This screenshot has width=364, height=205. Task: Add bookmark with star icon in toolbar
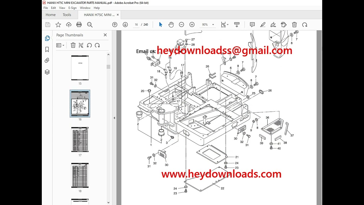[x=58, y=25]
